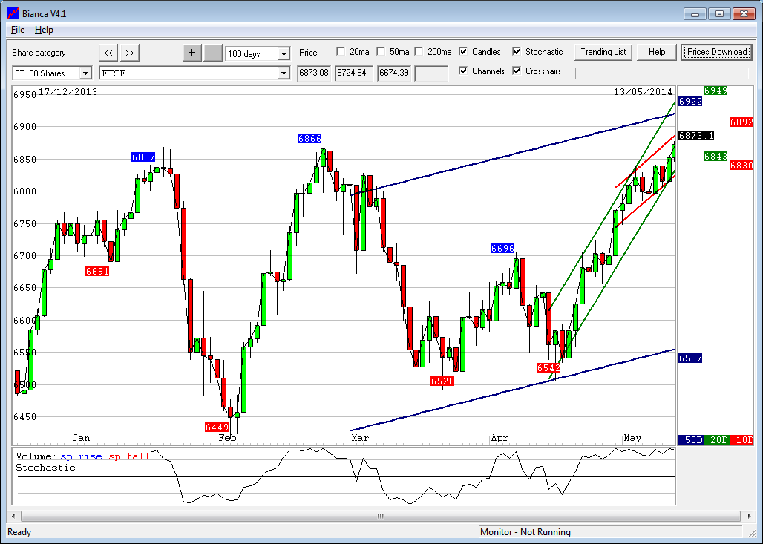
Task: Click the 50D channel legend label
Action: tap(693, 439)
